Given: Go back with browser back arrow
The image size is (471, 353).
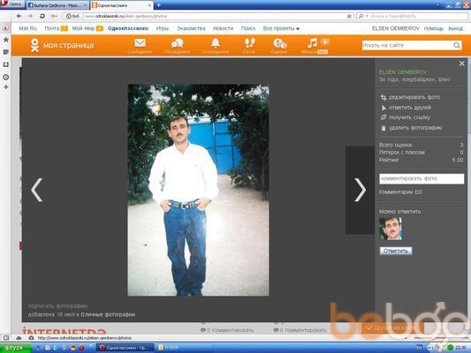Looking at the screenshot, I should [19, 16].
